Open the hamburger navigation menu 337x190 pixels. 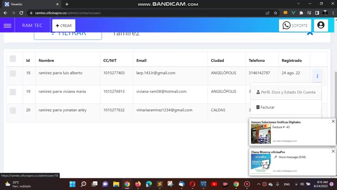(7, 26)
